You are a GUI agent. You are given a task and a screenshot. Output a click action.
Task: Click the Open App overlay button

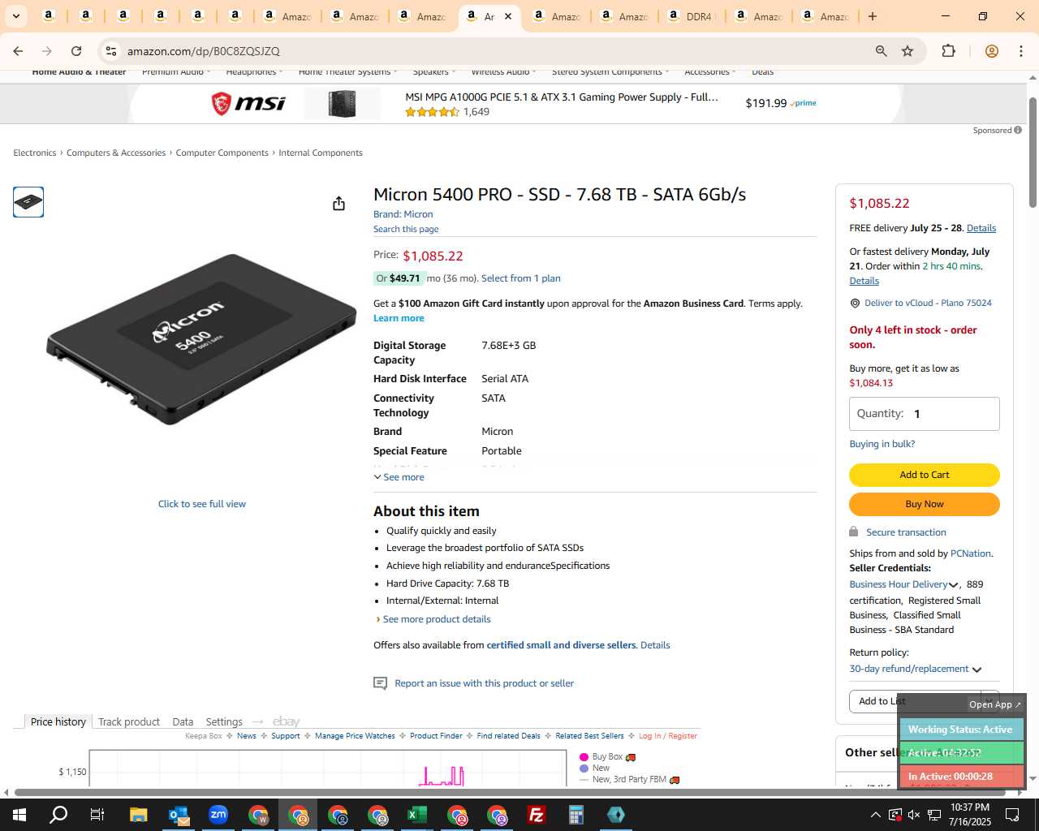pos(995,704)
